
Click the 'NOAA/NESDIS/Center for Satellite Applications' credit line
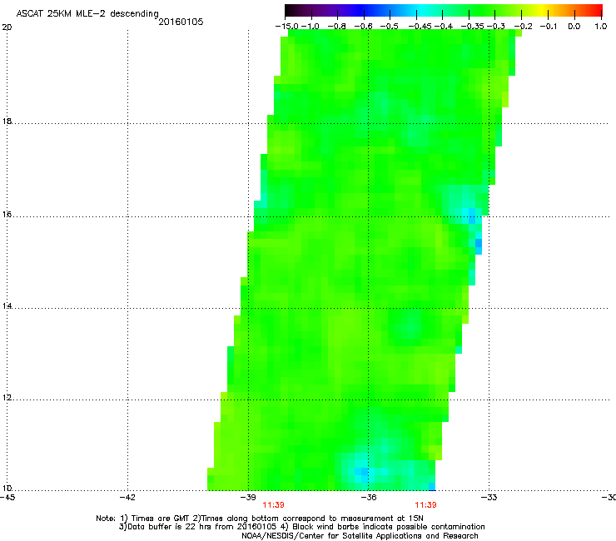[360, 536]
